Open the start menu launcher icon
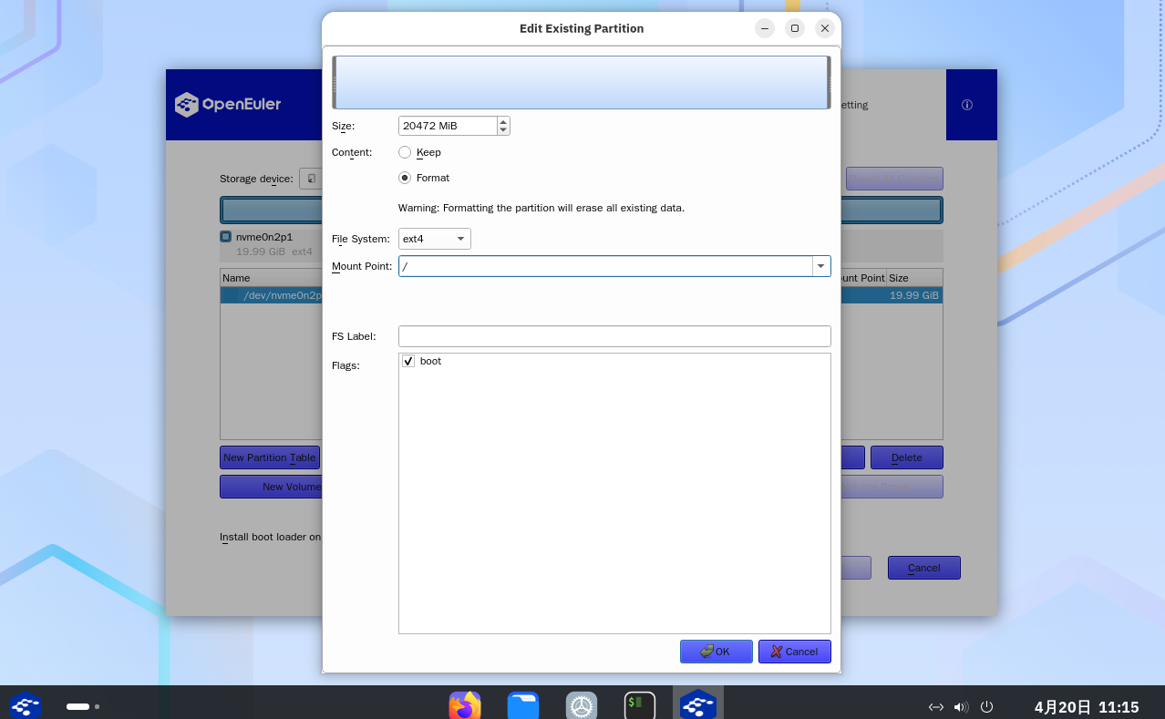 [26, 706]
